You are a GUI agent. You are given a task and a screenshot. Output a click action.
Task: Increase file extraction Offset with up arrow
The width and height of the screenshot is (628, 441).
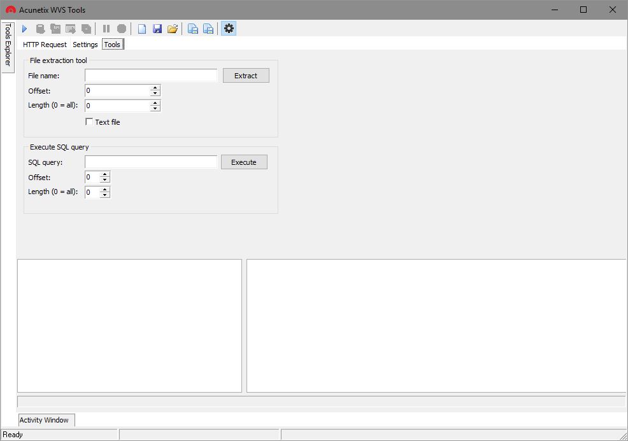(x=155, y=88)
